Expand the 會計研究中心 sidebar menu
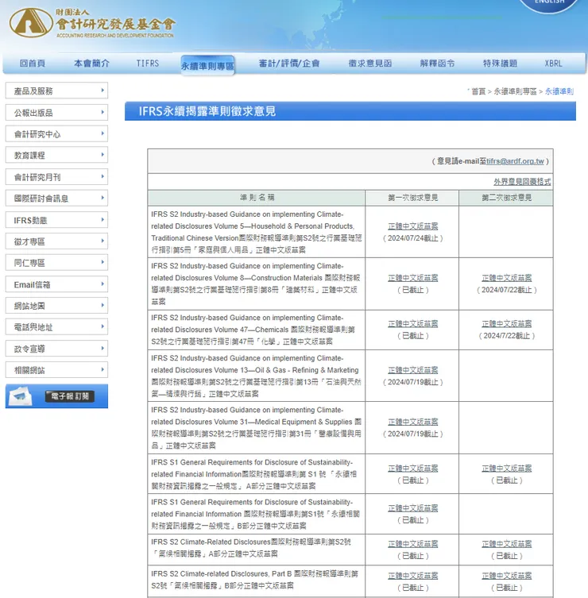This screenshot has height=598, width=588. [56, 134]
